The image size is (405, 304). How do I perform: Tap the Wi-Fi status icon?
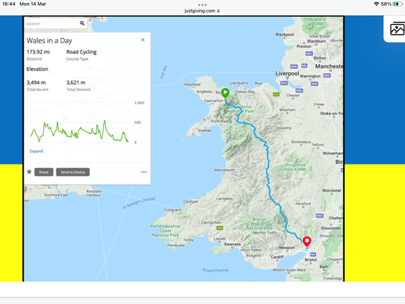(x=376, y=4)
